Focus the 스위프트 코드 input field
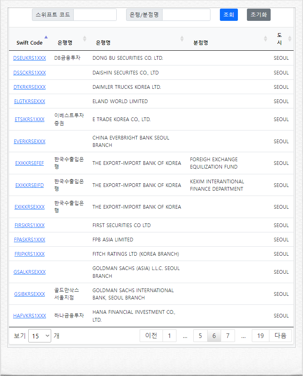The height and width of the screenshot is (376, 303). tap(95, 15)
